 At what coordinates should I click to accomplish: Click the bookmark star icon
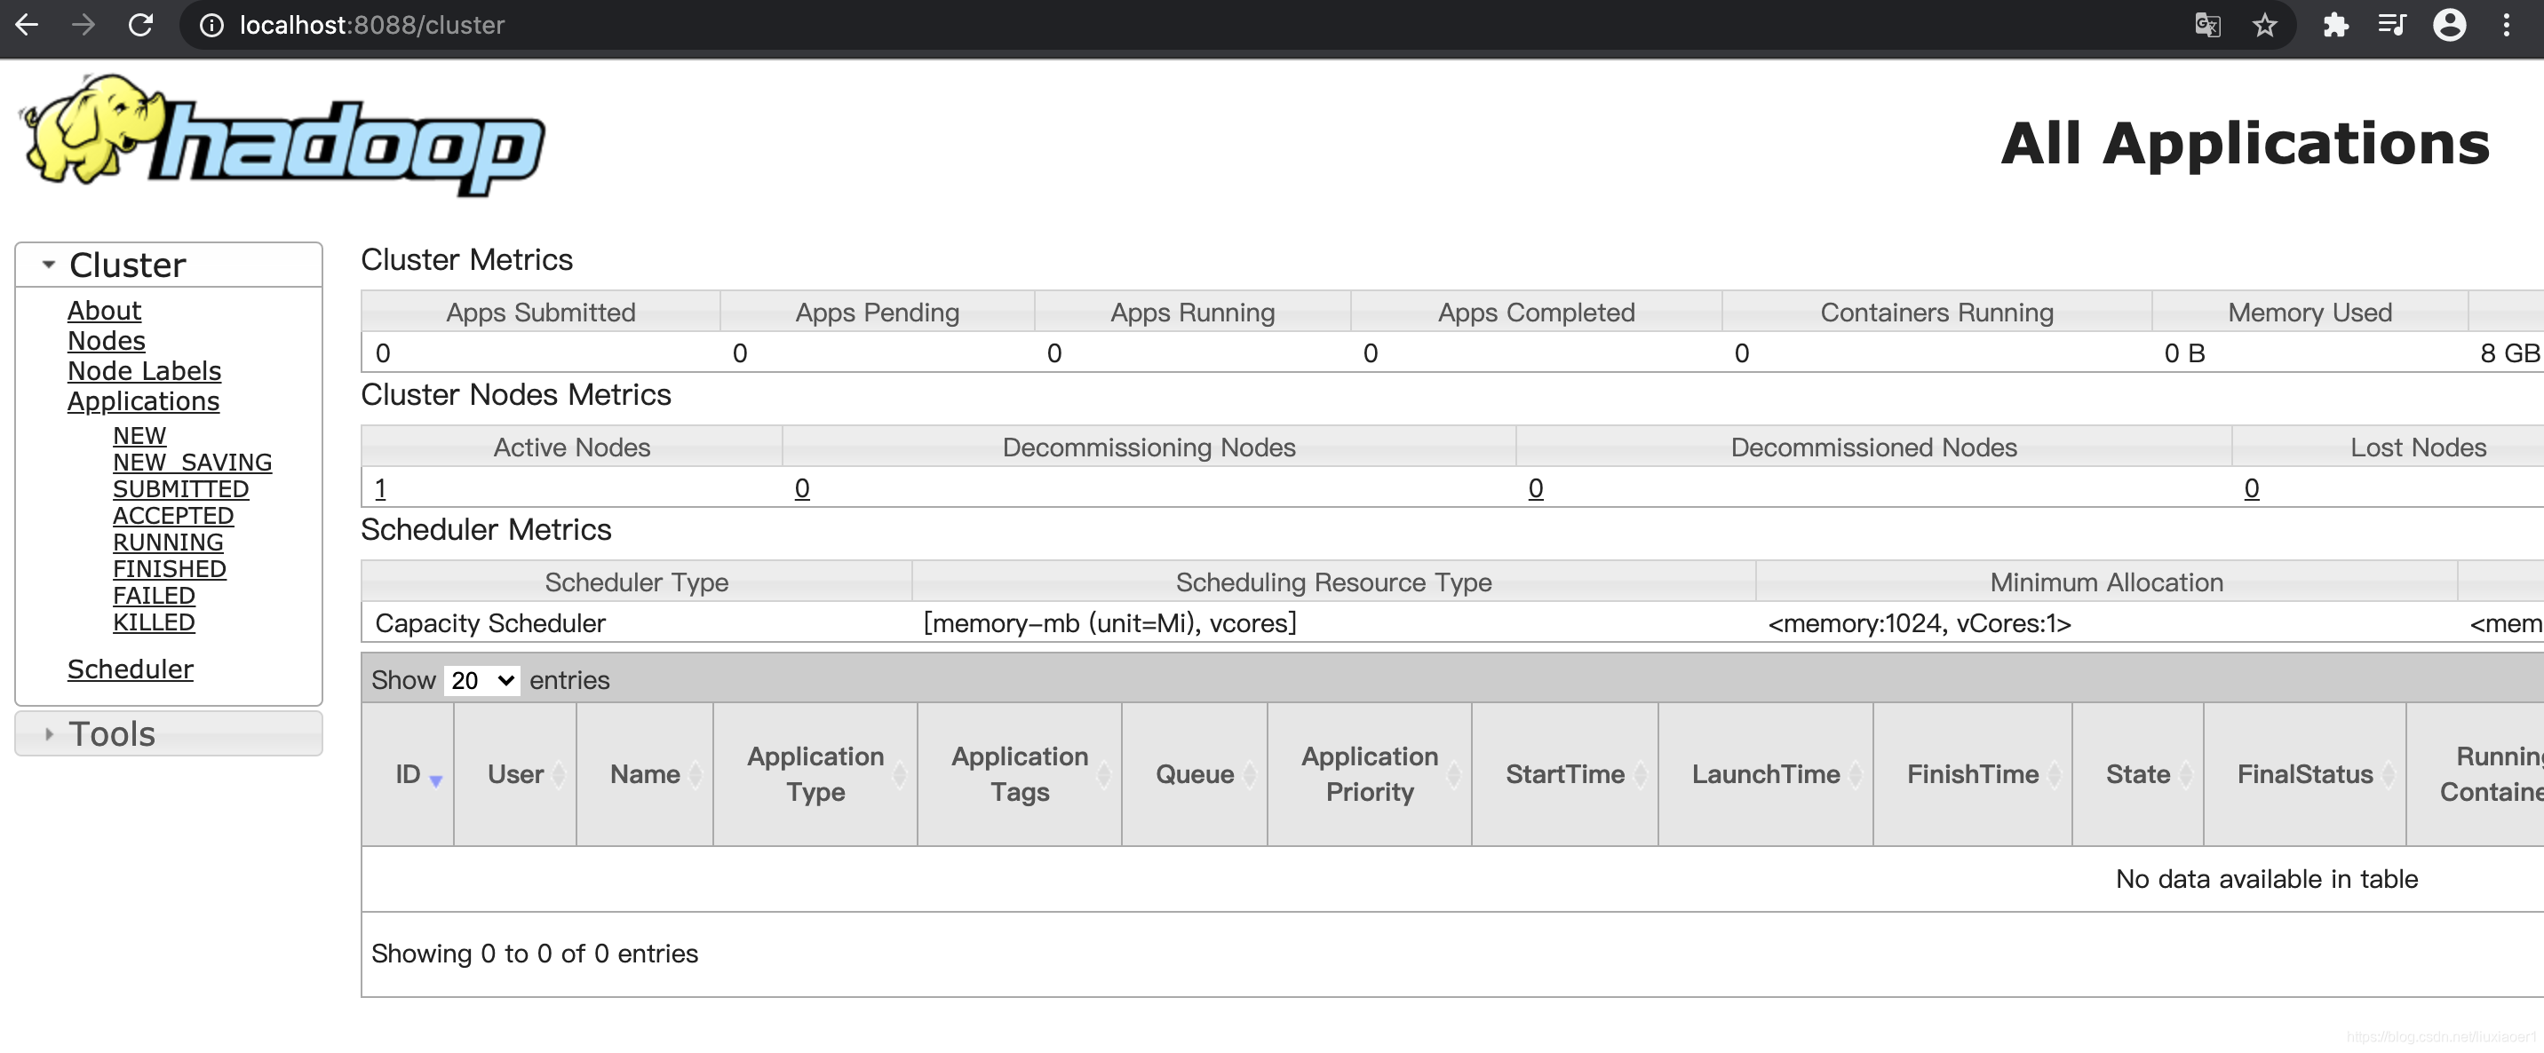(x=2264, y=25)
